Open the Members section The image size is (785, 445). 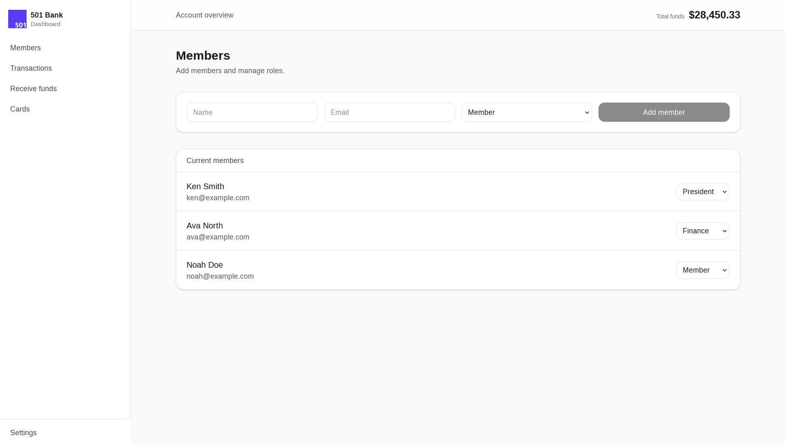point(25,48)
